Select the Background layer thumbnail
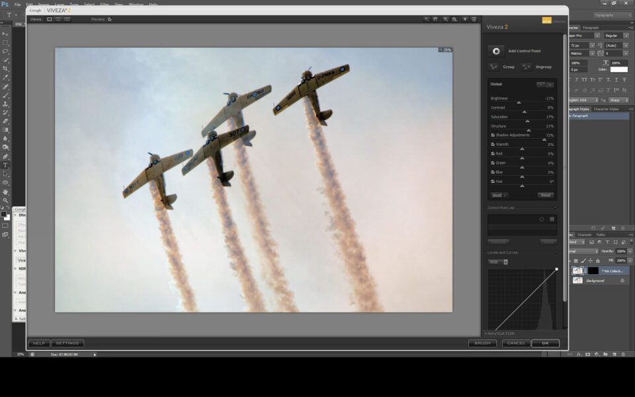This screenshot has height=397, width=635. click(x=577, y=280)
